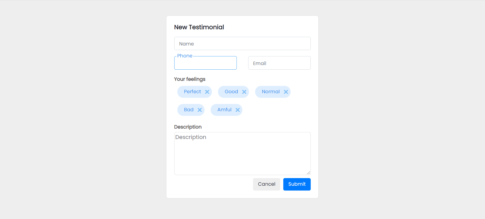485x219 pixels.
Task: Click the Your feelings section label
Action: 190,79
